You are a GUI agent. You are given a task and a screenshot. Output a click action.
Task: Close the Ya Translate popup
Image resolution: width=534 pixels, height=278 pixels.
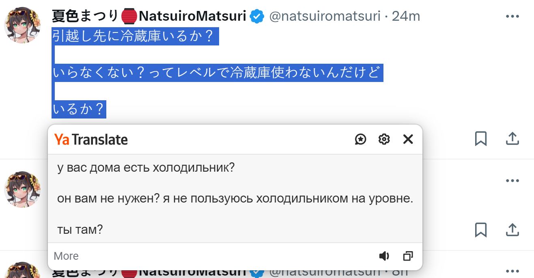coord(408,139)
